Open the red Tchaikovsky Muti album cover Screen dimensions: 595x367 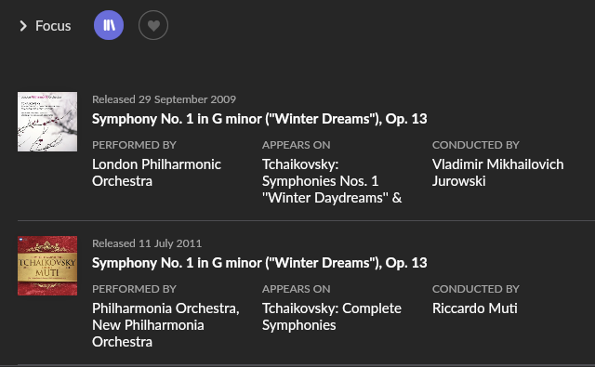point(47,266)
